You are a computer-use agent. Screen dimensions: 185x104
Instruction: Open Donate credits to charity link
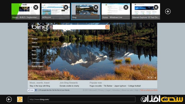pos(69,86)
